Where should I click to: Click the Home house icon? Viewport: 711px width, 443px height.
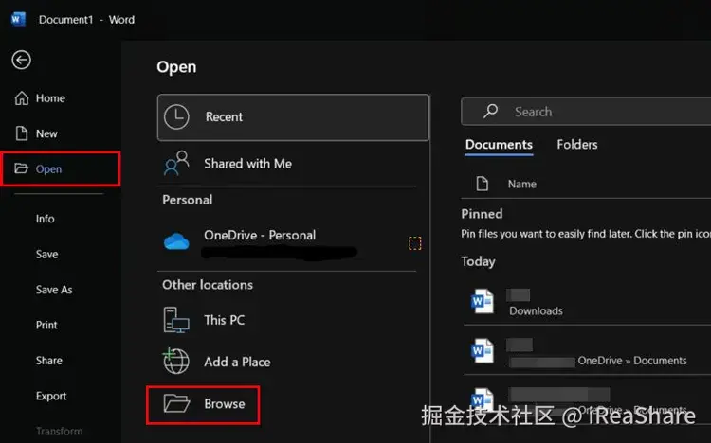(x=22, y=98)
